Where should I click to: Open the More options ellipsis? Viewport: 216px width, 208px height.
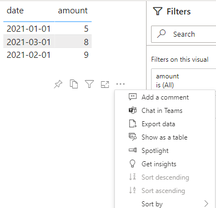click(x=120, y=84)
